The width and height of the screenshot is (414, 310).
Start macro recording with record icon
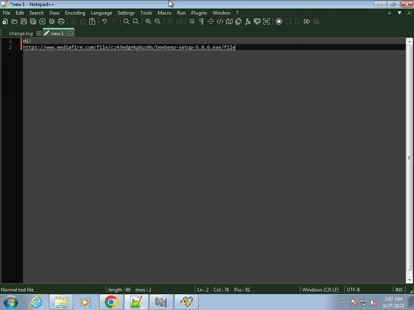click(279, 22)
